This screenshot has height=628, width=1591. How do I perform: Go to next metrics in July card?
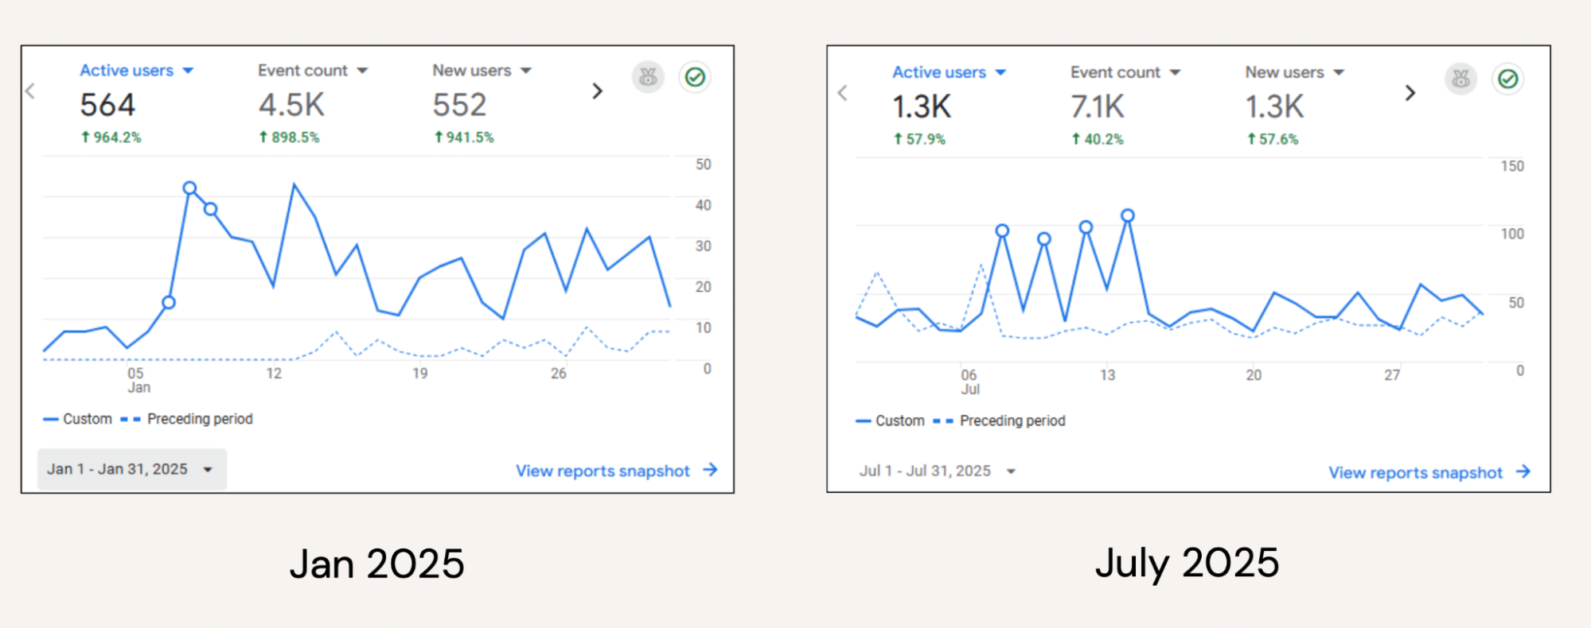[1410, 93]
